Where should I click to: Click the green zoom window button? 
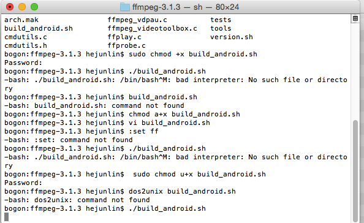[34, 7]
